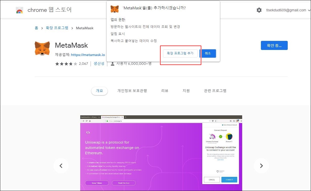Click 확장 프로그램 추가 in the dialog

coord(180,53)
